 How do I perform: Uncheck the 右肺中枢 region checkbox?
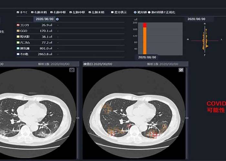[51, 12]
